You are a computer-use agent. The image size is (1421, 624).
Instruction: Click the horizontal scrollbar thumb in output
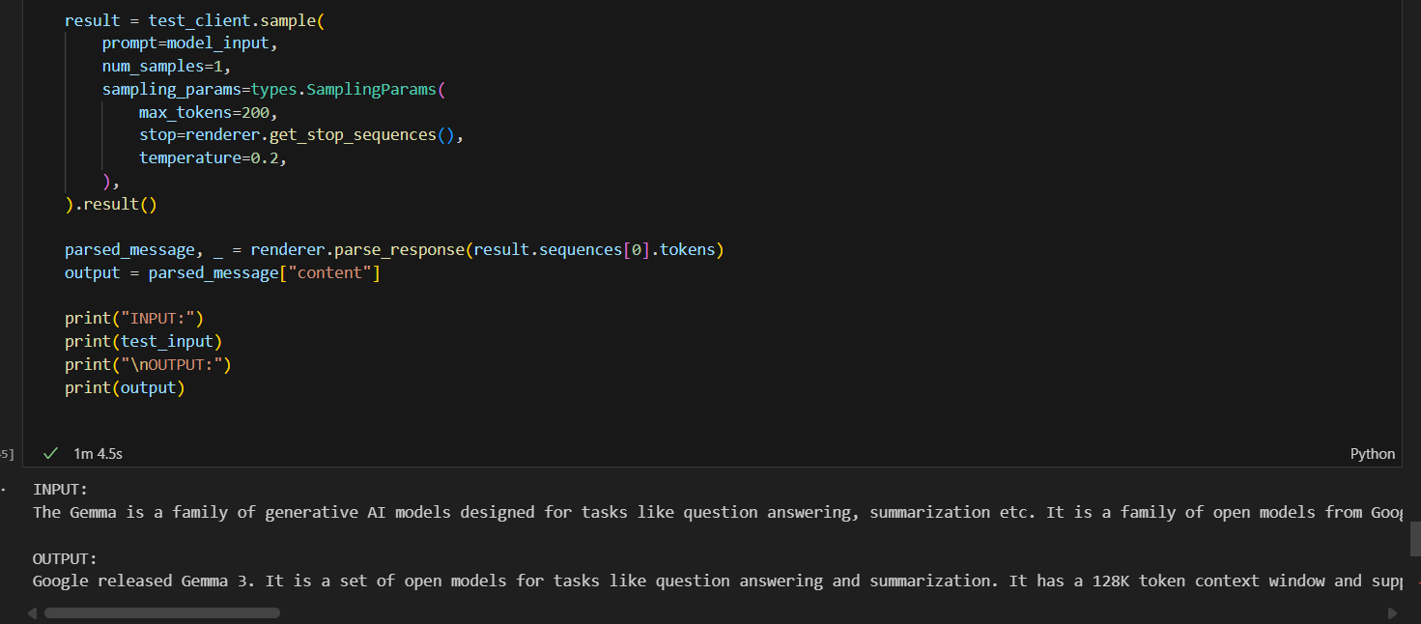pos(162,612)
